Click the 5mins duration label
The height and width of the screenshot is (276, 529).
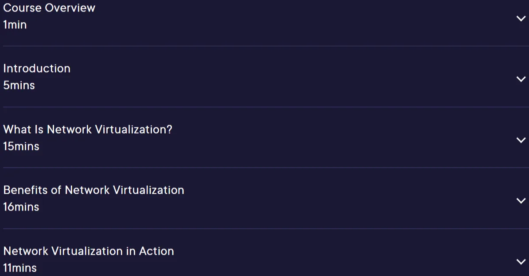(19, 85)
